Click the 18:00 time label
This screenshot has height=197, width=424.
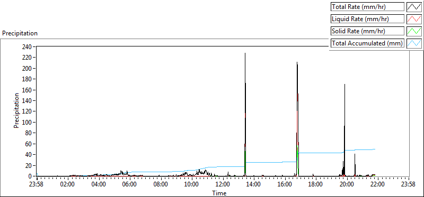pyautogui.click(x=316, y=185)
